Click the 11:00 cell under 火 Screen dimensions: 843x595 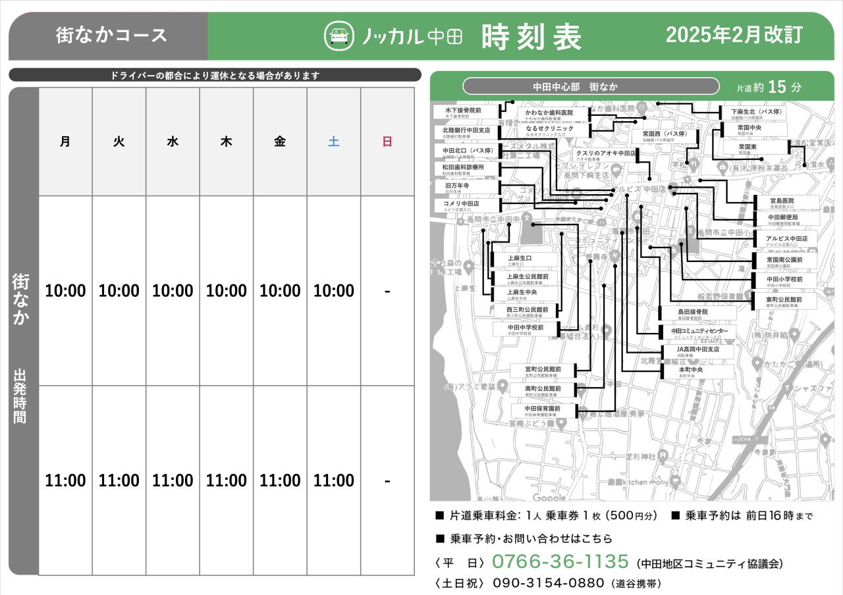point(119,480)
